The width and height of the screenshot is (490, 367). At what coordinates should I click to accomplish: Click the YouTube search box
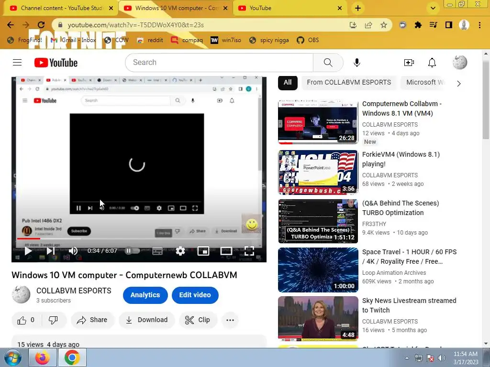[219, 63]
